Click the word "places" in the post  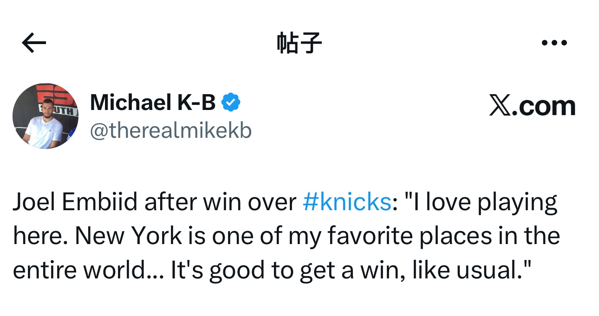coord(455,236)
